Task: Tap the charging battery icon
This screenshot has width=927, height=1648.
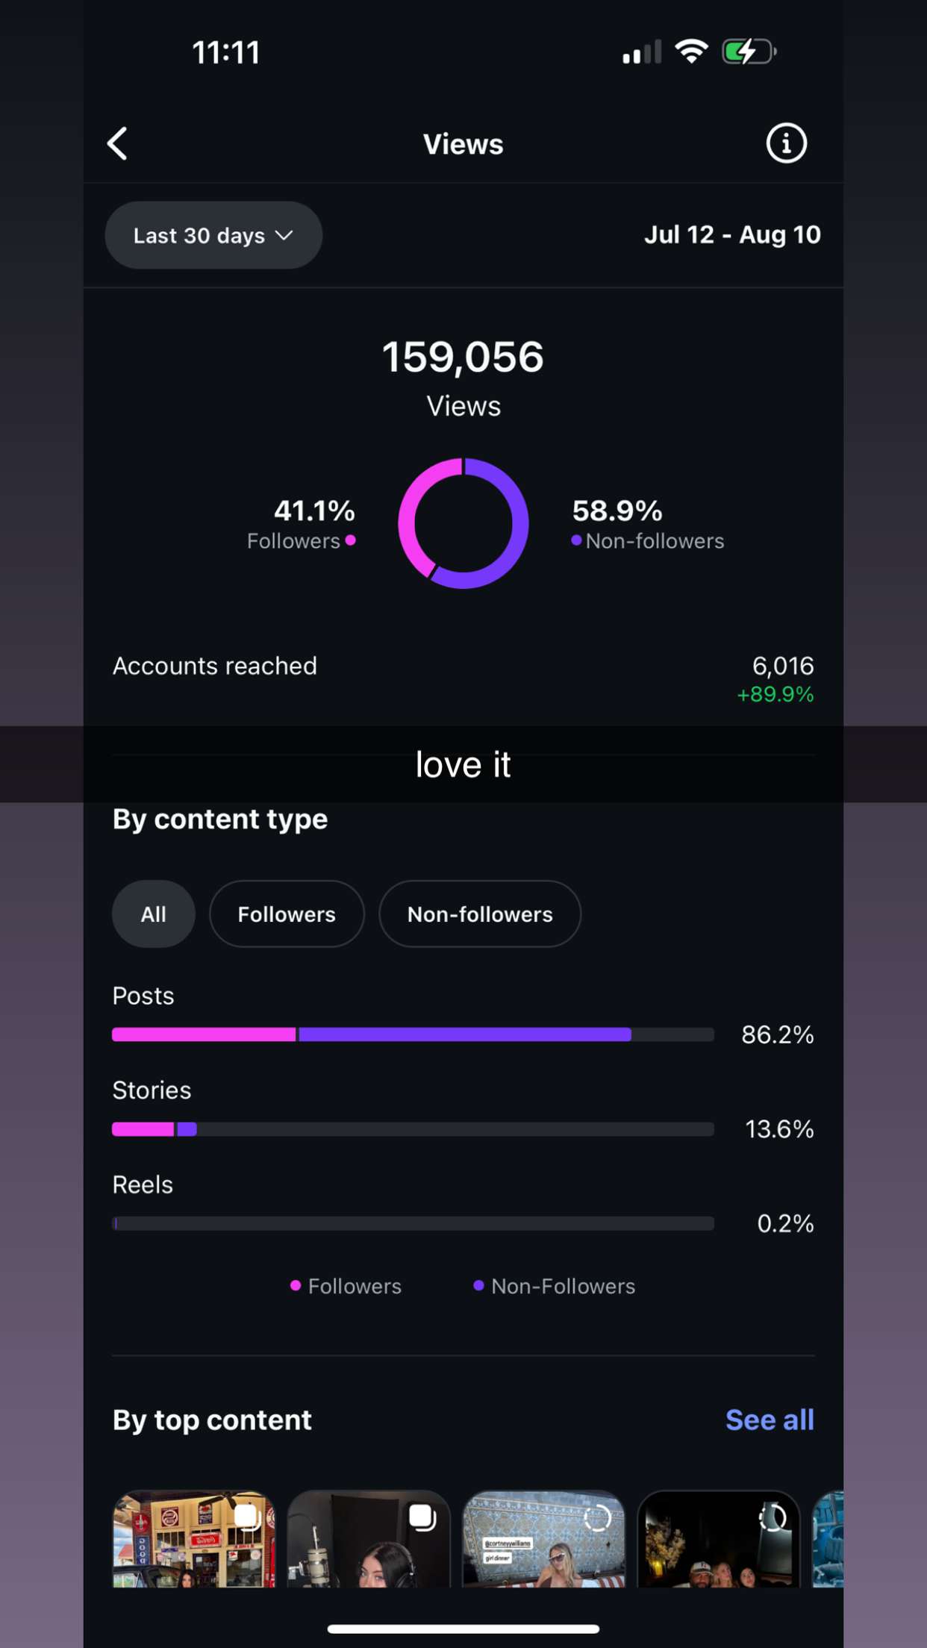Action: [749, 50]
